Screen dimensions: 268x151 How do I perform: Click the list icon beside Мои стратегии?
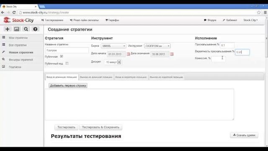(4, 37)
